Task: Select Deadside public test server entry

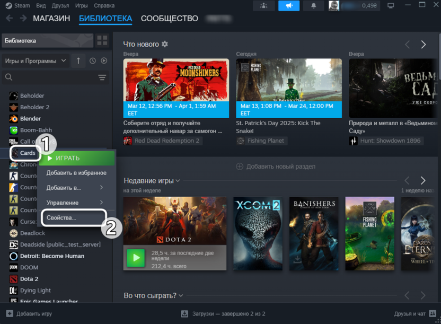Action: click(x=60, y=244)
